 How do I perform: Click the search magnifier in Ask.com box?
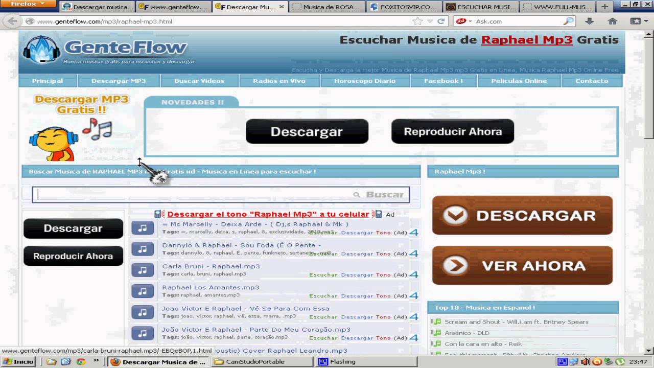[x=568, y=21]
